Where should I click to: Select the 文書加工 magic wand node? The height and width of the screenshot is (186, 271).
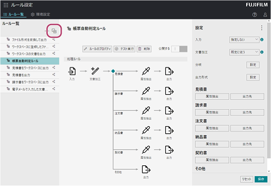tap(95, 71)
